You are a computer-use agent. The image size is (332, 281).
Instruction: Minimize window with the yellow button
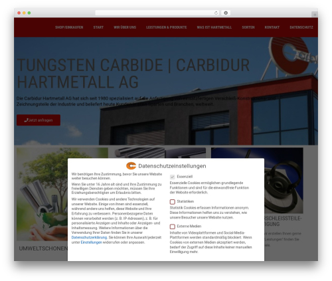[24, 13]
